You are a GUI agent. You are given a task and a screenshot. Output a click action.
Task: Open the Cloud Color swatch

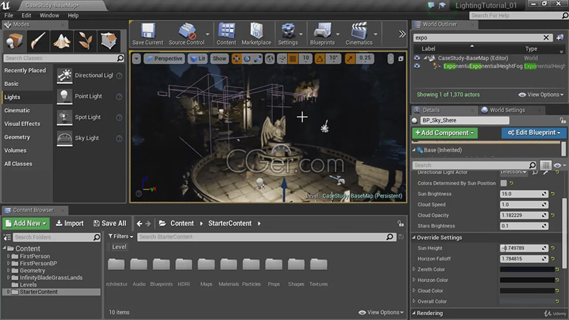(527, 291)
